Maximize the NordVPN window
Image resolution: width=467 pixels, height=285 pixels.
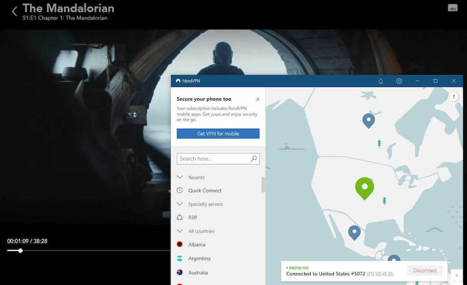click(436, 81)
